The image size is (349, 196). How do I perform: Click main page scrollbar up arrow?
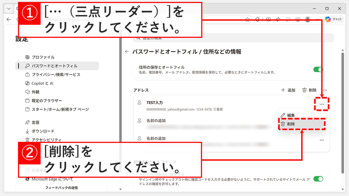[343, 50]
